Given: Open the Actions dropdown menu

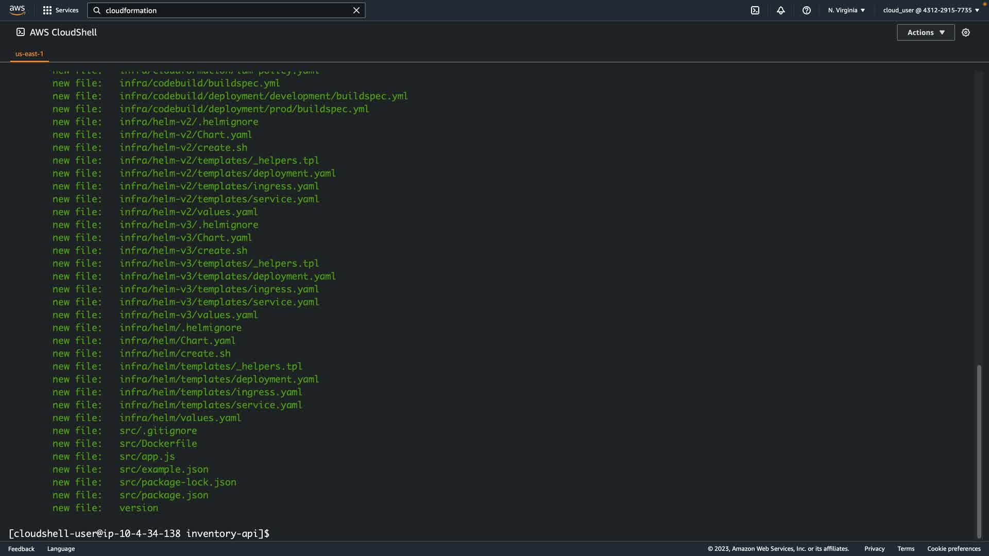Looking at the screenshot, I should [926, 32].
